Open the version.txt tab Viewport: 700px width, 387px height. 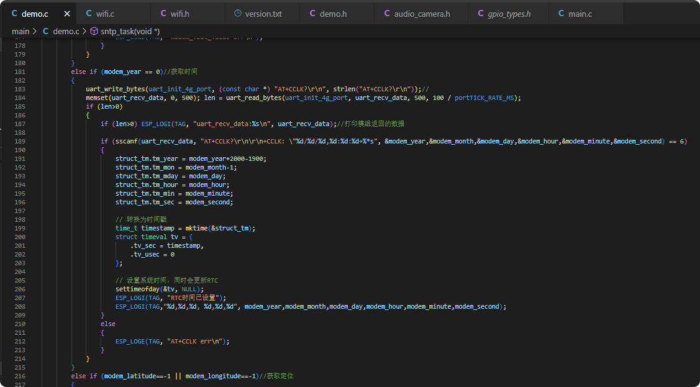(x=262, y=14)
